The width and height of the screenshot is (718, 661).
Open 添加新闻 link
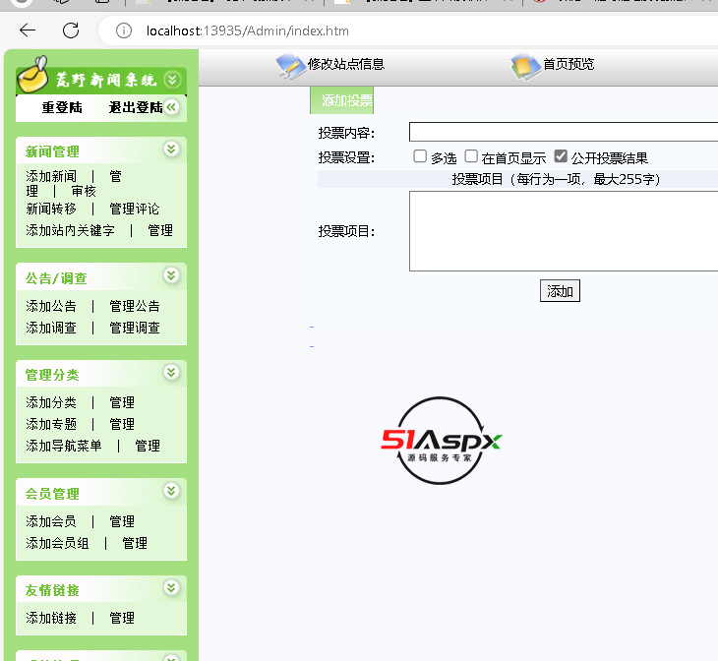[51, 176]
